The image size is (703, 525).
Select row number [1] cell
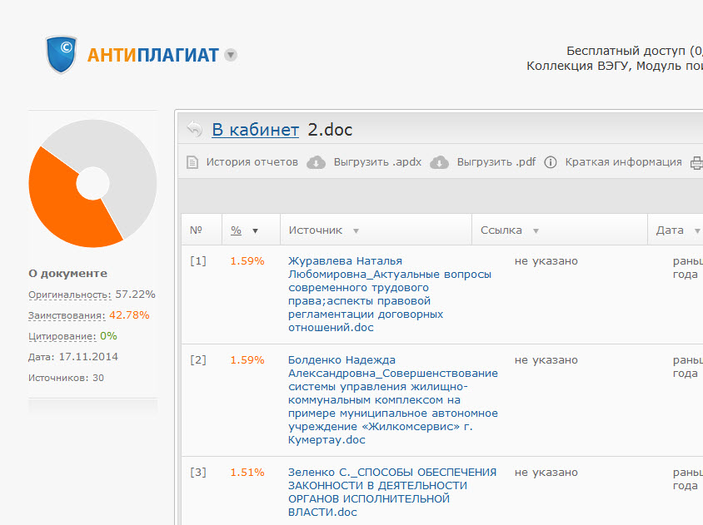[198, 260]
